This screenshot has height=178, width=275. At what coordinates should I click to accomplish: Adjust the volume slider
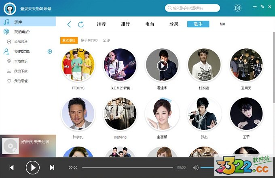[207, 168]
